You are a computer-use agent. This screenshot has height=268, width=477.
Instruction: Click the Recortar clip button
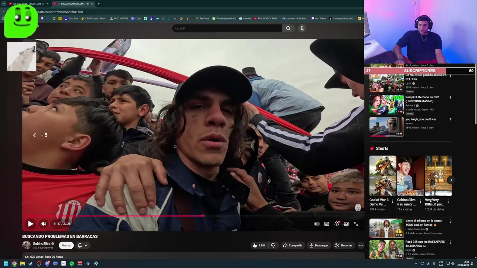tap(344, 245)
